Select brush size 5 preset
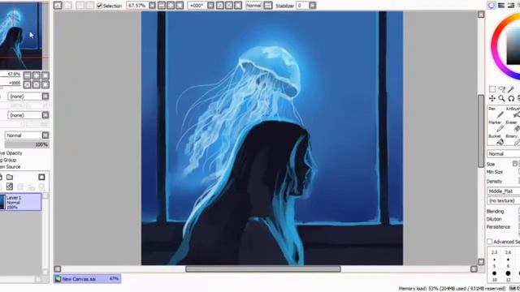 click(494, 262)
